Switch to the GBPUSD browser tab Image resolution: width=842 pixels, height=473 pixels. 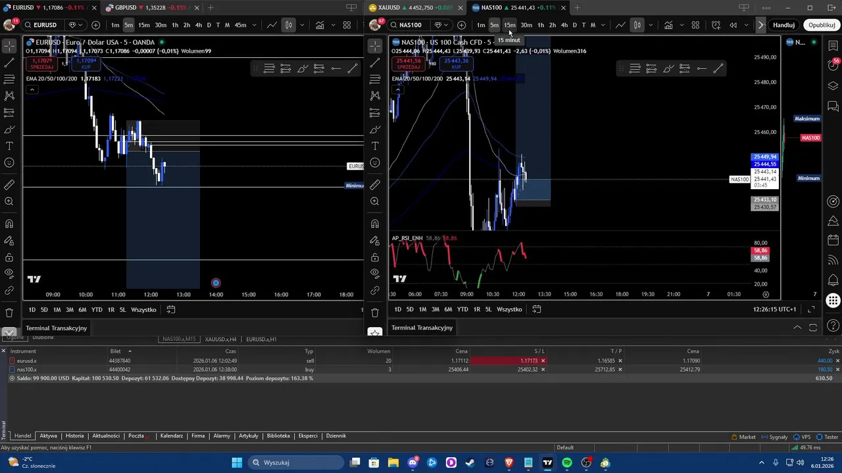153,8
